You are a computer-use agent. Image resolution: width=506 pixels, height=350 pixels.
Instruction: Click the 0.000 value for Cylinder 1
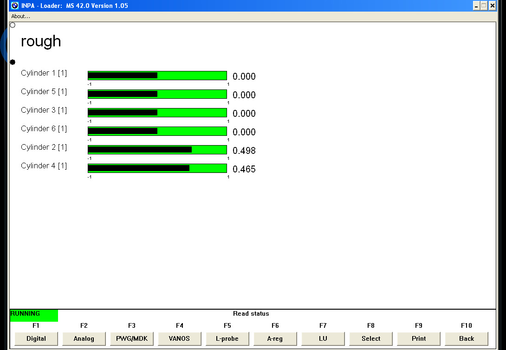click(x=244, y=76)
